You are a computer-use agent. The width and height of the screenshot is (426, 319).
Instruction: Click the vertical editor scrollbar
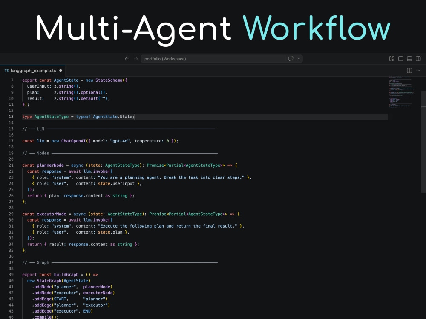click(x=423, y=142)
